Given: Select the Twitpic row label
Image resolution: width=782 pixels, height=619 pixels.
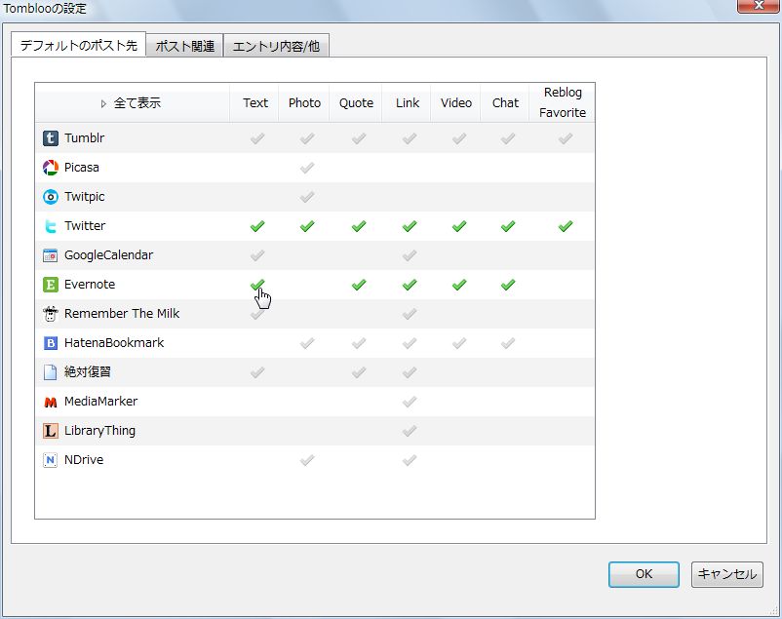Looking at the screenshot, I should click(x=84, y=197).
